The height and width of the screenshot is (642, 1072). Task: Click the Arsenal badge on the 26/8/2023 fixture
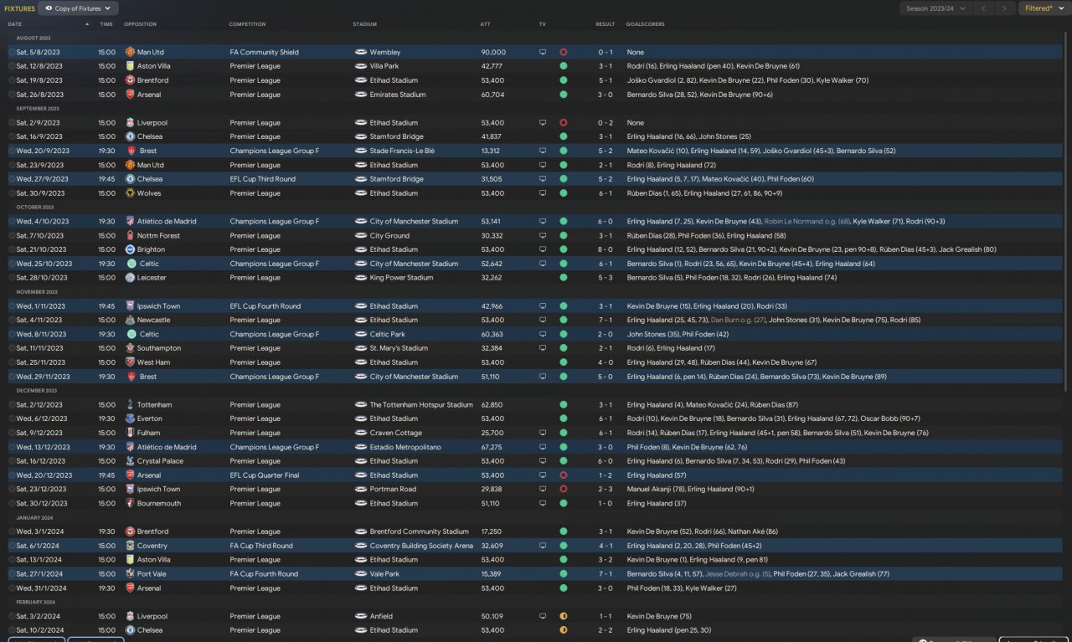tap(130, 95)
